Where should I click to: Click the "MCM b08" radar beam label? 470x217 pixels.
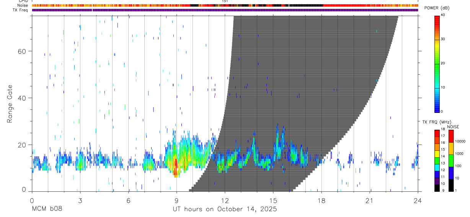tap(47, 209)
